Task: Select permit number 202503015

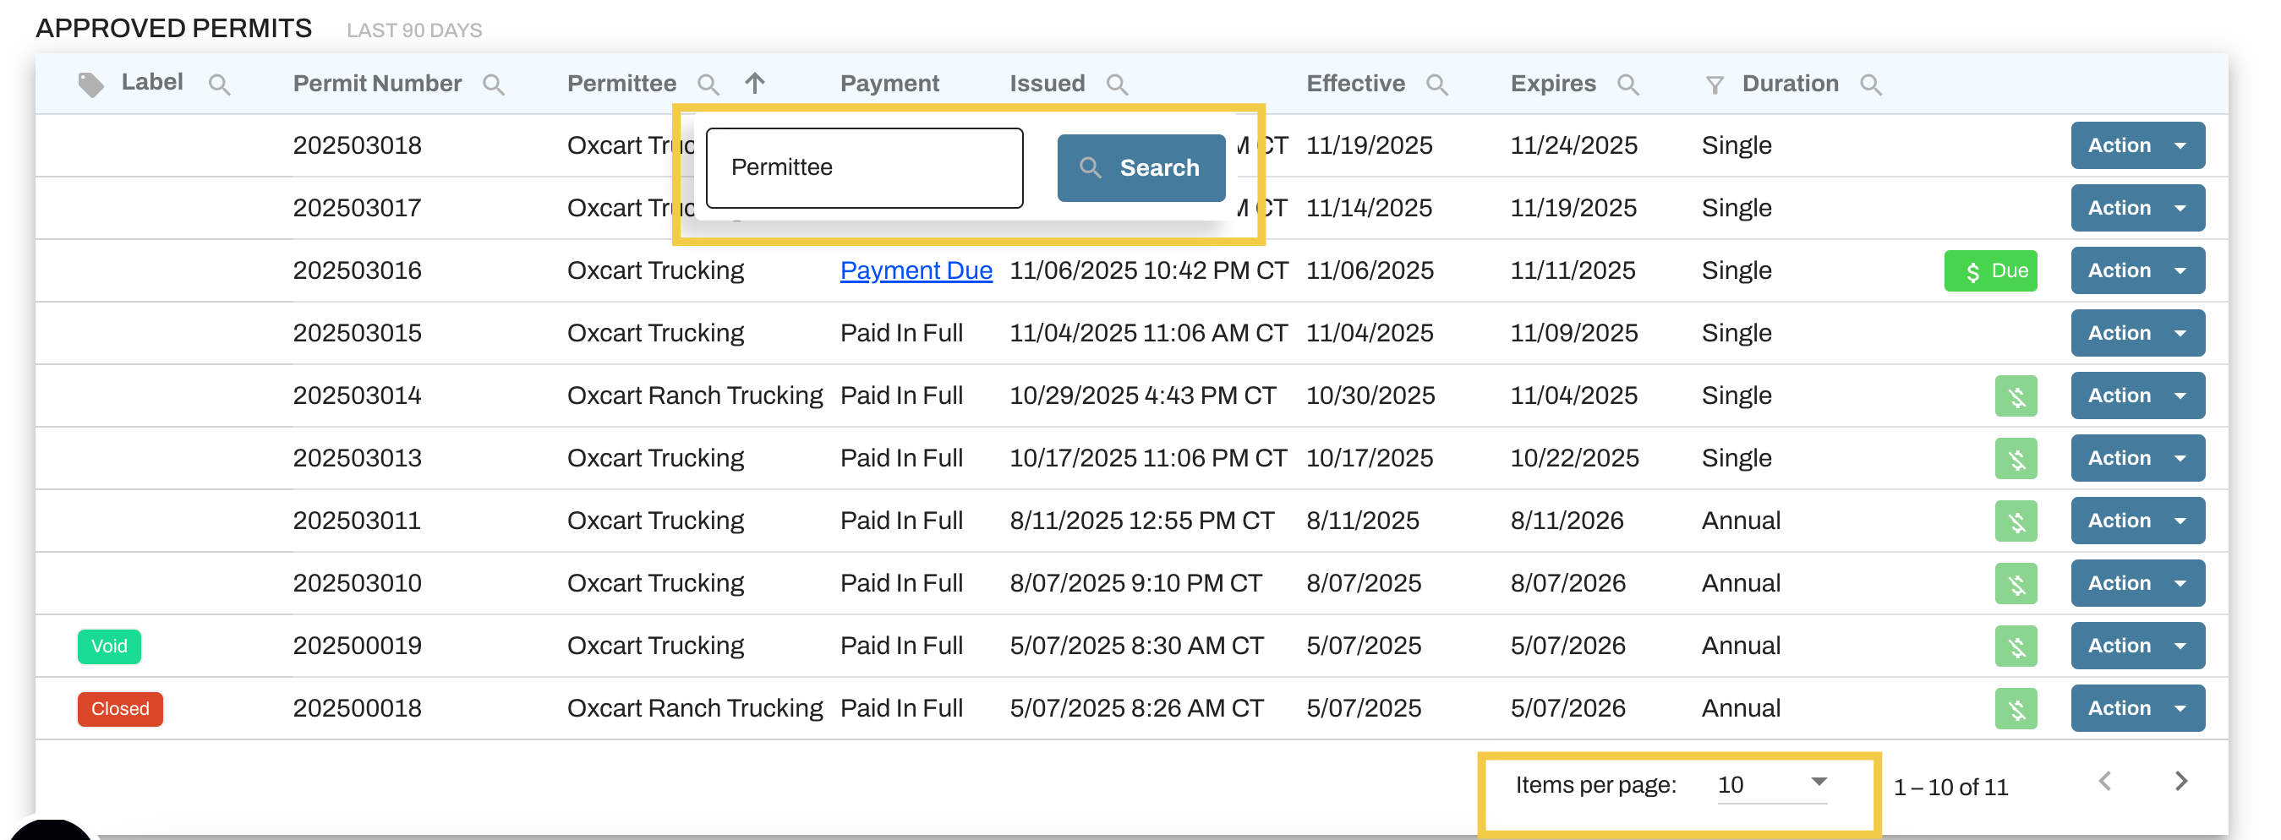Action: coord(357,334)
